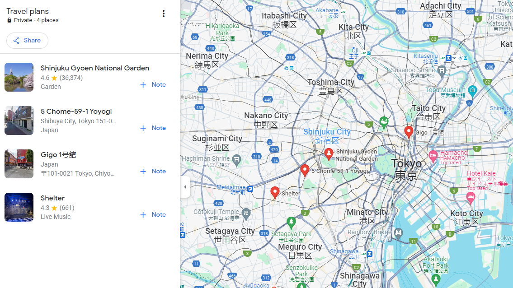Click the Hotel Kaie pink bed pin
This screenshot has width=513, height=288.
click(x=471, y=198)
